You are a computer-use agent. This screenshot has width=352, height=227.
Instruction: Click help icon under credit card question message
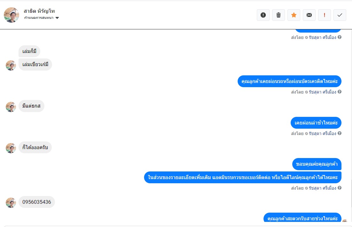click(x=340, y=92)
